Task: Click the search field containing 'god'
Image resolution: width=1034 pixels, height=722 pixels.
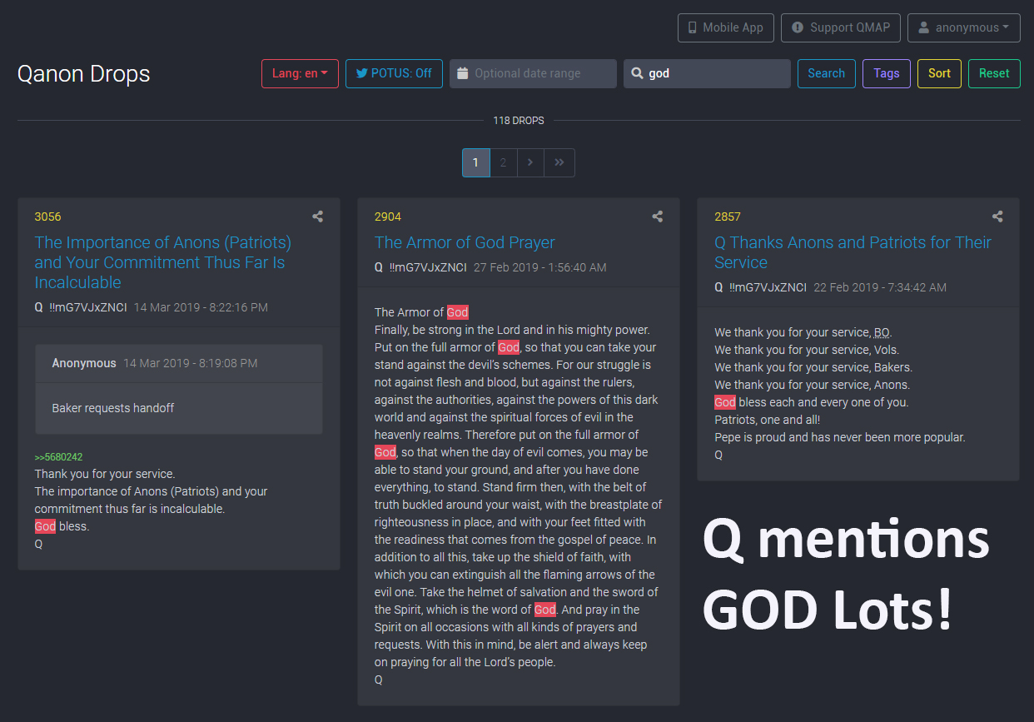Action: [707, 73]
